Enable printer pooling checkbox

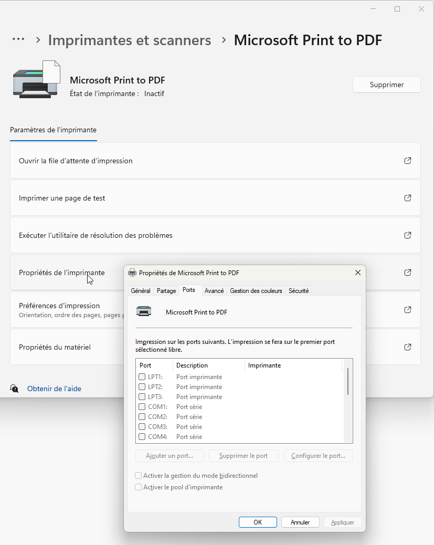coord(139,487)
